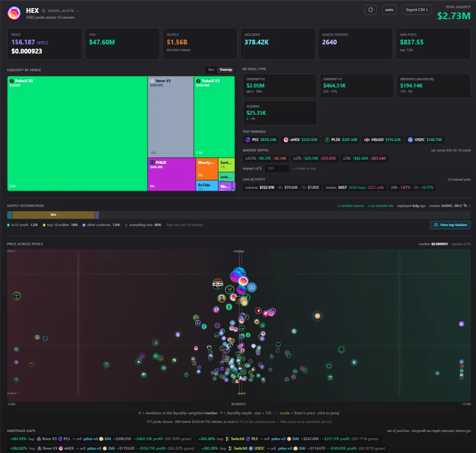Select the Swit... treemap block

click(x=227, y=165)
